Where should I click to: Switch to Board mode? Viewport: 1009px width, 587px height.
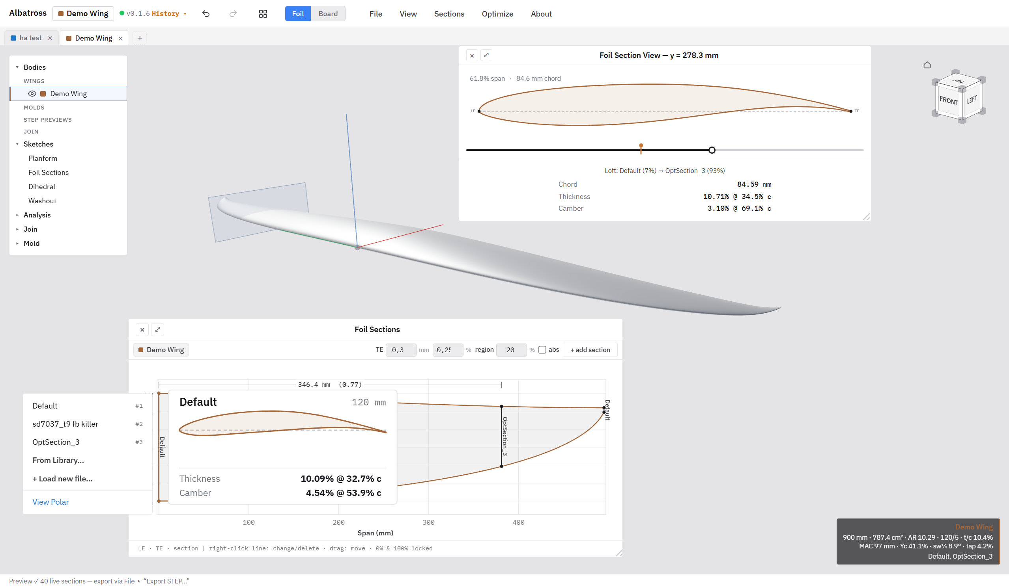coord(328,14)
